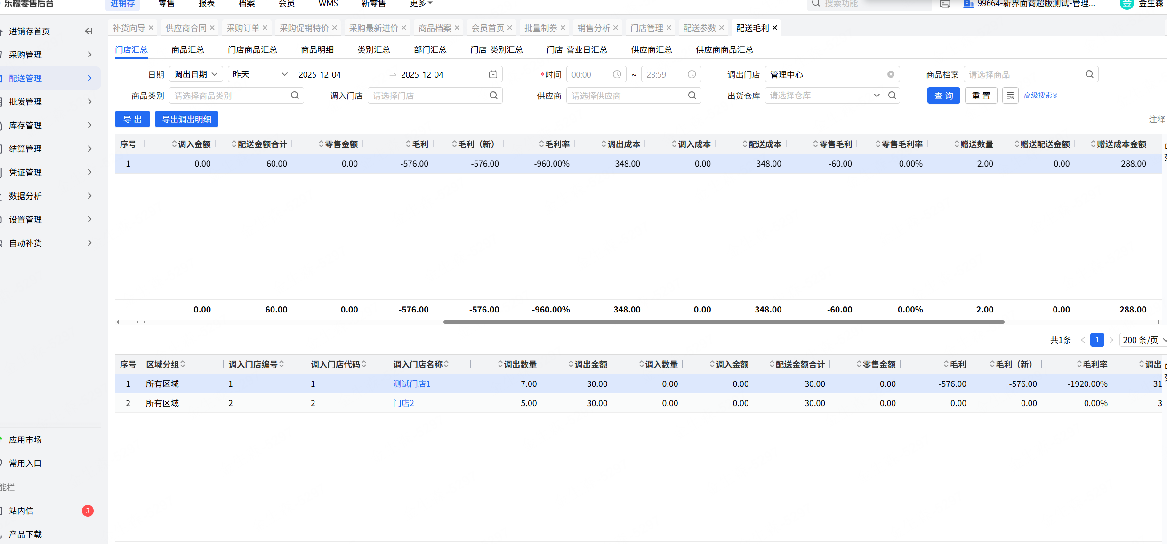Switch to 商品明细 tab
The height and width of the screenshot is (544, 1167).
(x=317, y=50)
